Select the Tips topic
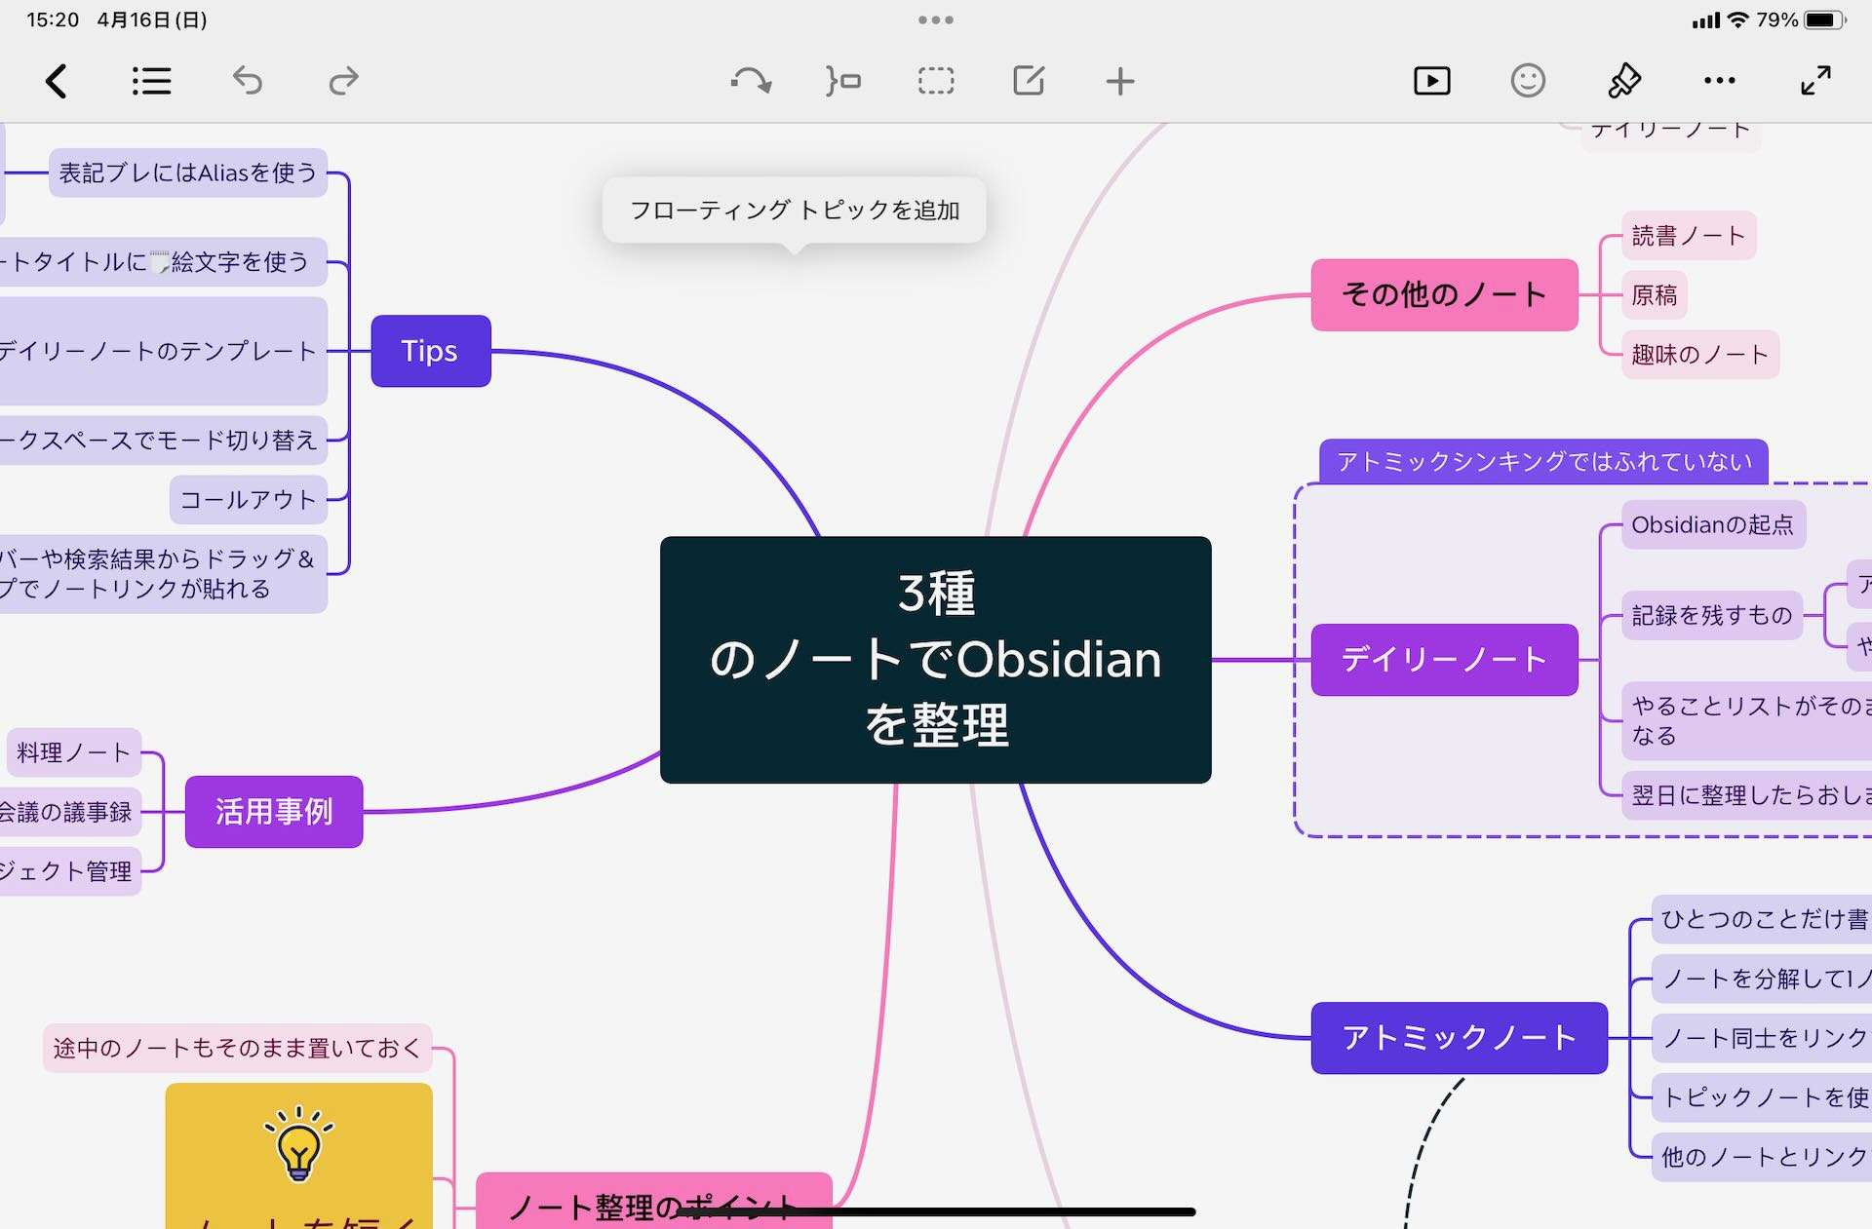This screenshot has height=1229, width=1872. tap(431, 351)
